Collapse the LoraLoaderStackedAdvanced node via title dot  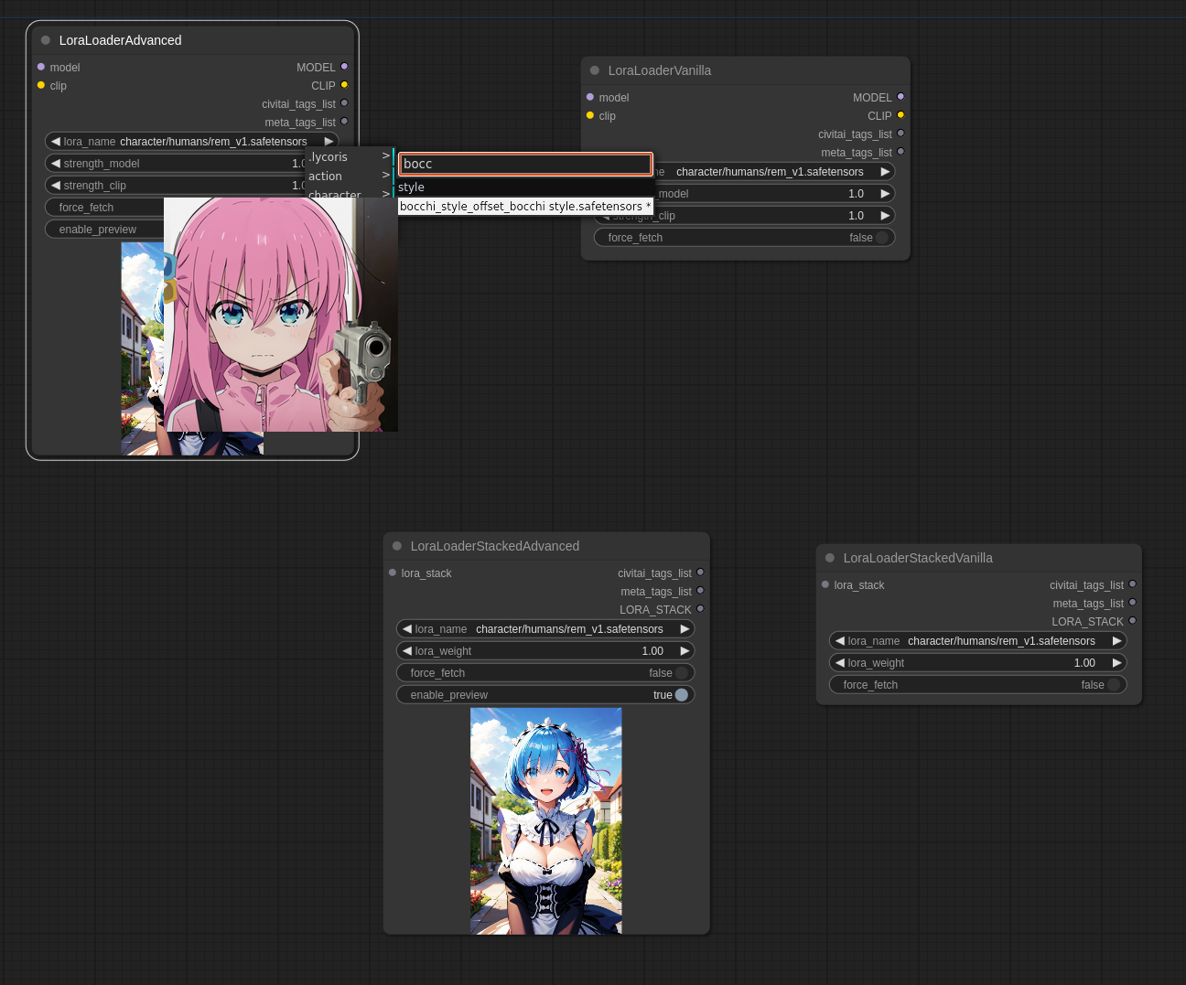pos(397,546)
